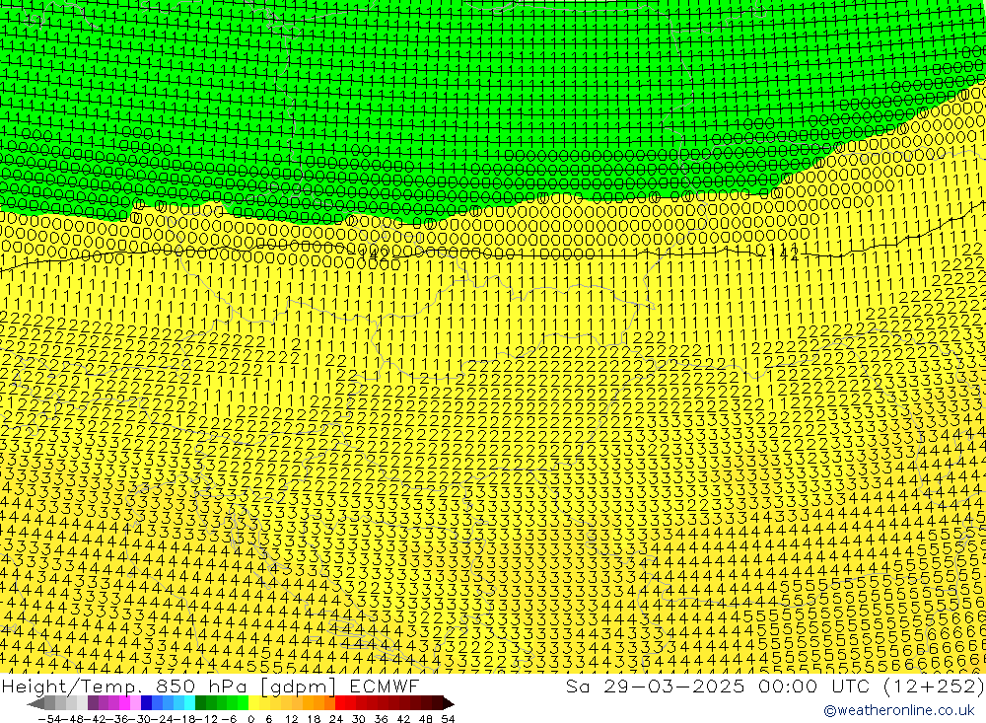Click the gray left arrow end of color scale
This screenshot has height=723, width=986.
click(x=35, y=703)
